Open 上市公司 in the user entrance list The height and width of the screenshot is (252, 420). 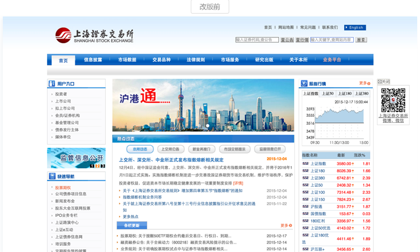coord(63,101)
